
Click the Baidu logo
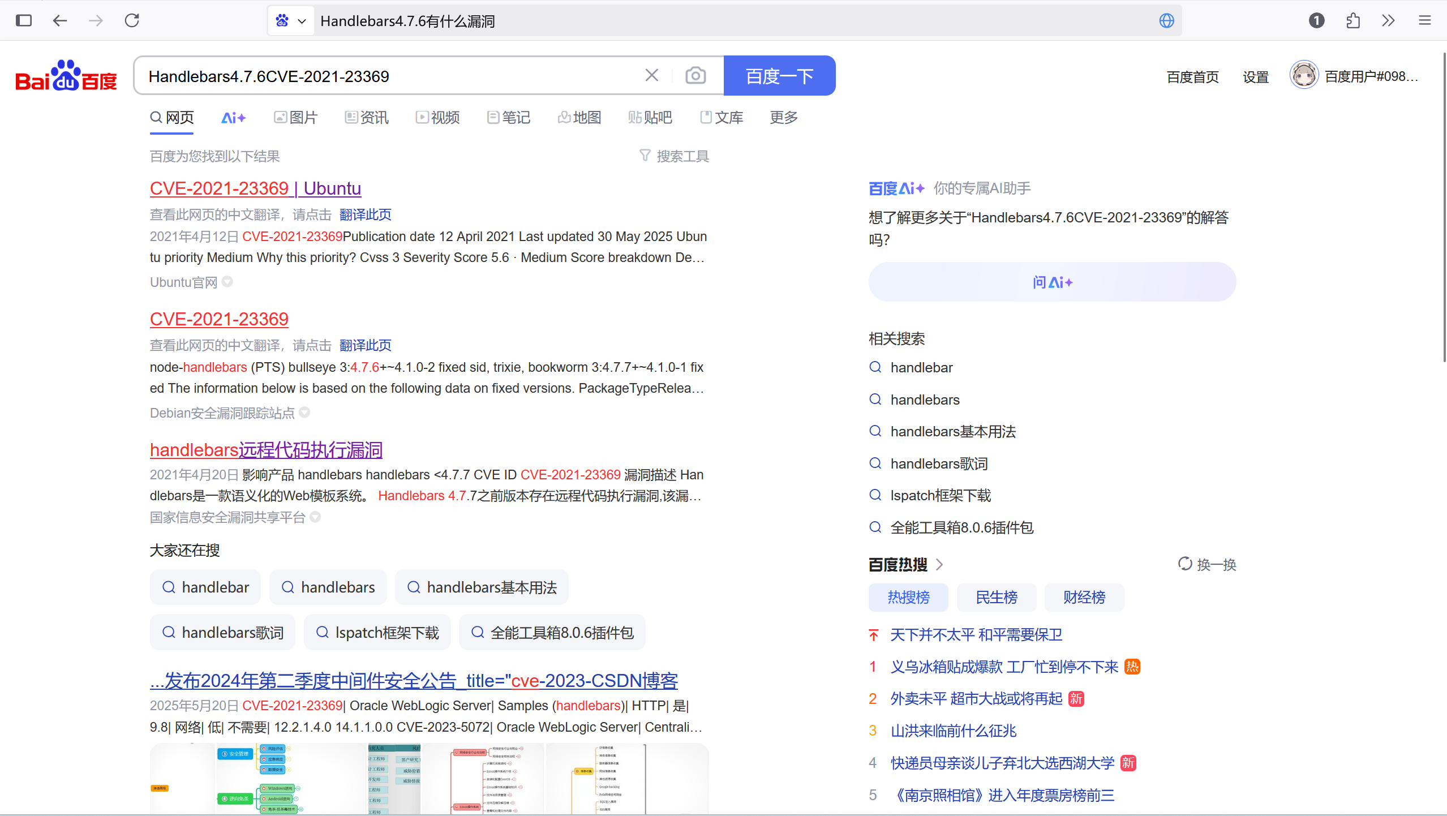point(66,76)
